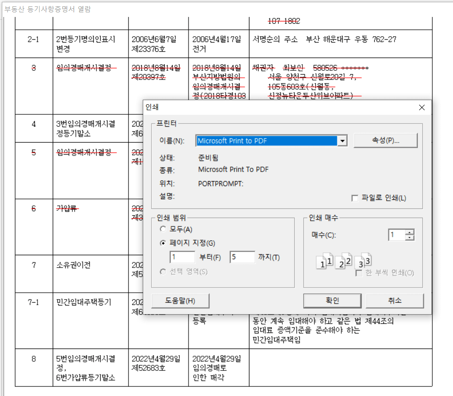Image resolution: width=453 pixels, height=396 pixels.
Task: Click the 까지(T) end page field
Action: click(x=243, y=257)
